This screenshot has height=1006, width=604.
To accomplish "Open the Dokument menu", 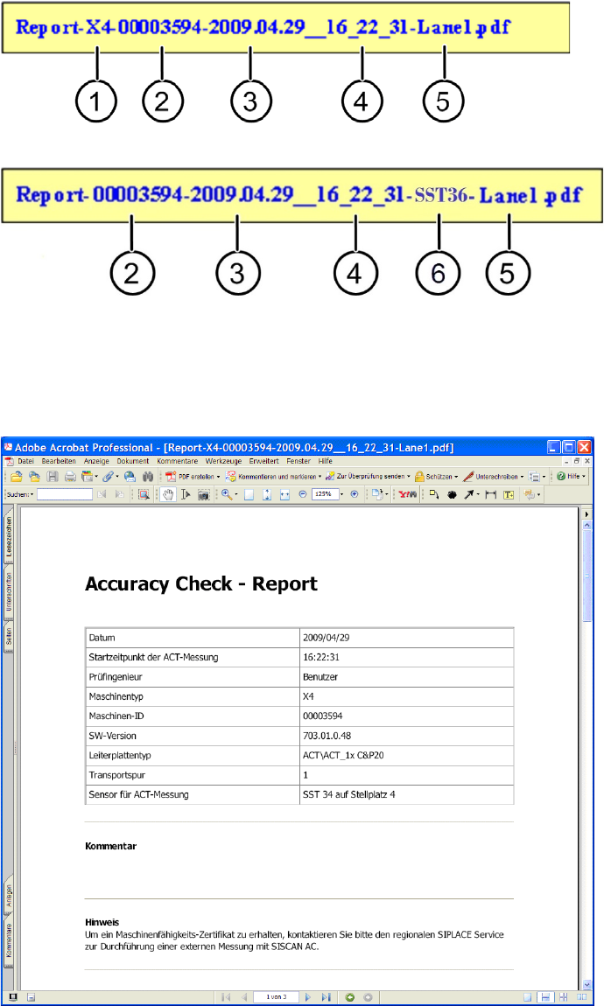I will pyautogui.click(x=133, y=461).
